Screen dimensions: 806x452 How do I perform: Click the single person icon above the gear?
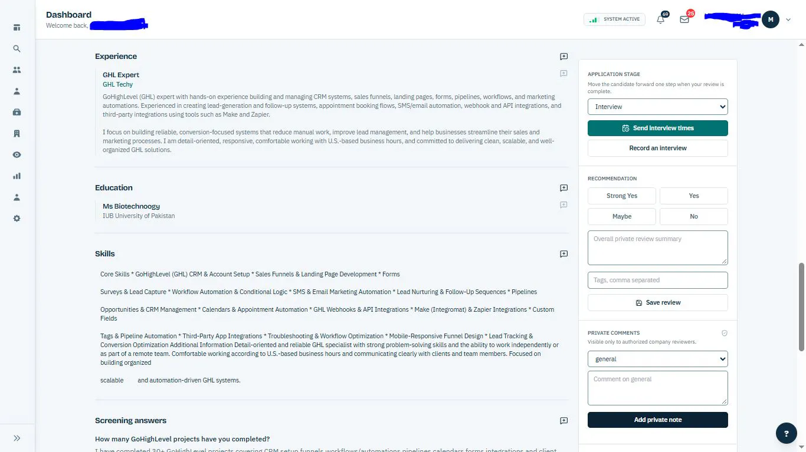pos(17,197)
